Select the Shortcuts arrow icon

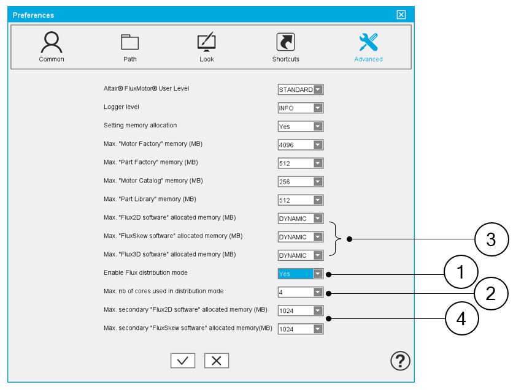point(285,42)
